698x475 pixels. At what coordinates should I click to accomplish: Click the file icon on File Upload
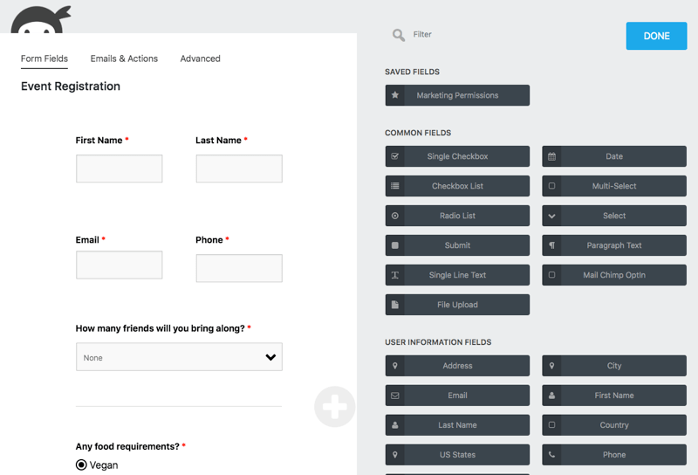coord(395,305)
